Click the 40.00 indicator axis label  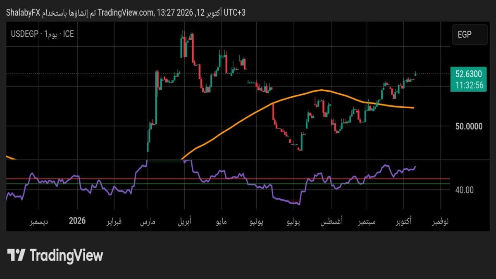pyautogui.click(x=465, y=190)
